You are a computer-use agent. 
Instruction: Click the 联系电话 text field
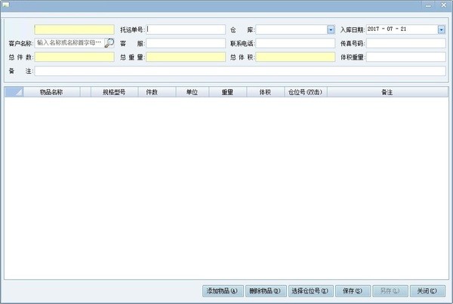pyautogui.click(x=293, y=43)
